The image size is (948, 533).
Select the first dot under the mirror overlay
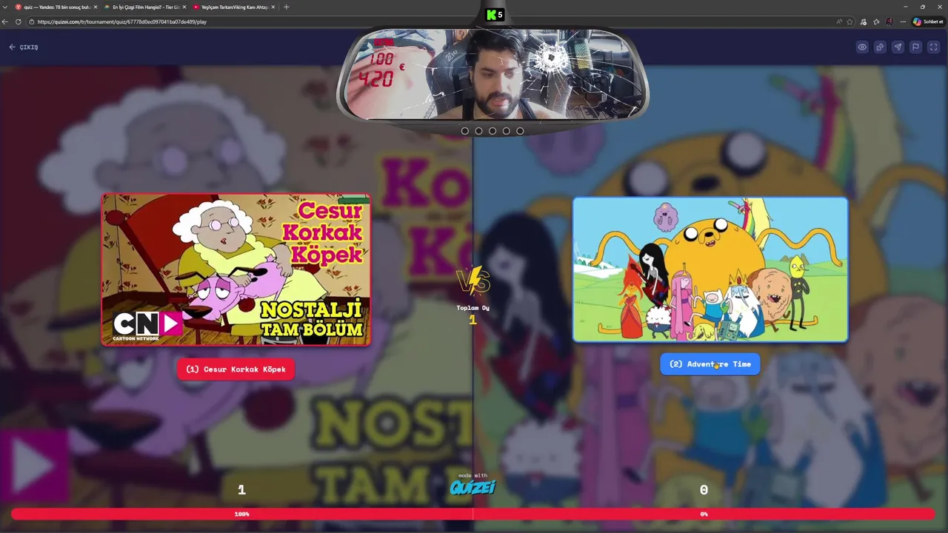[465, 131]
